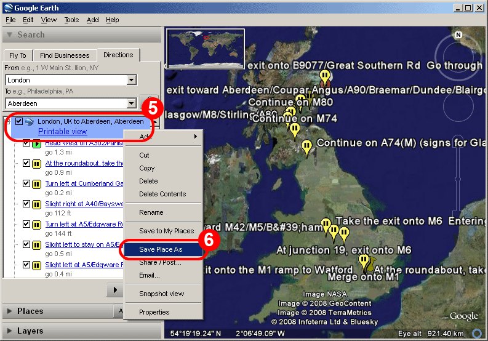Uncheck Turn left at Cumberland step
488x341 pixels.
[x=26, y=183]
